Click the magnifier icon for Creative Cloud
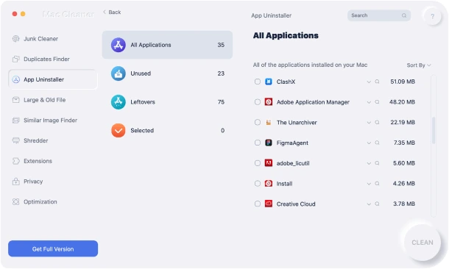 [377, 204]
